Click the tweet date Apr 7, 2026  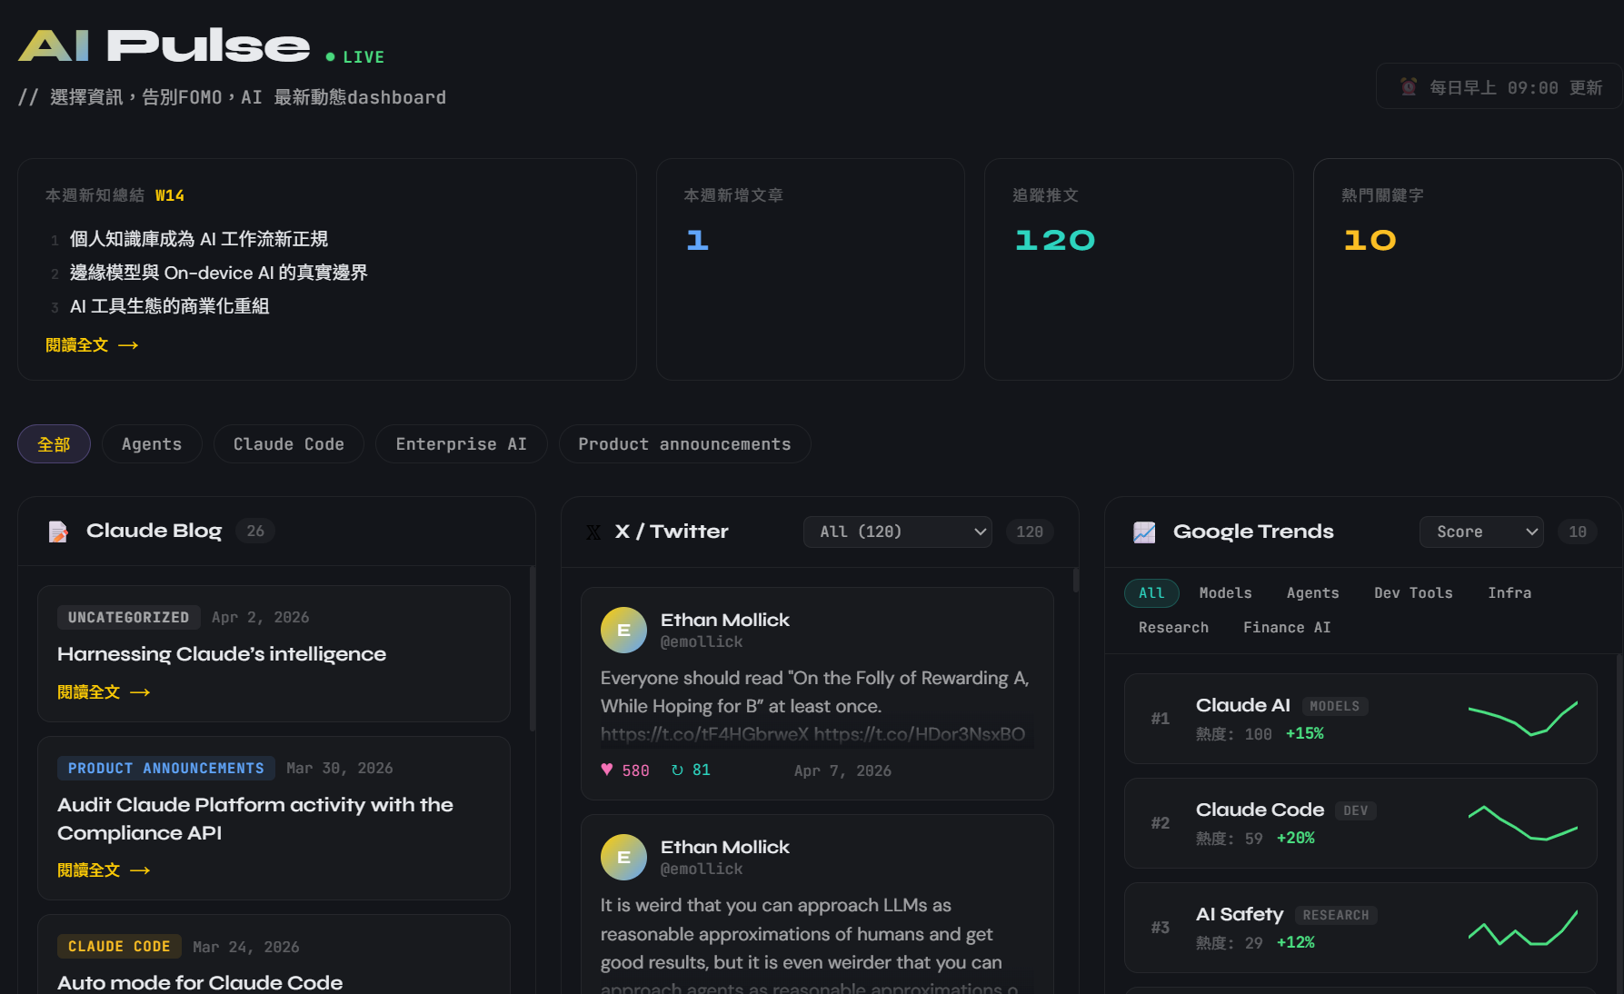(x=842, y=770)
